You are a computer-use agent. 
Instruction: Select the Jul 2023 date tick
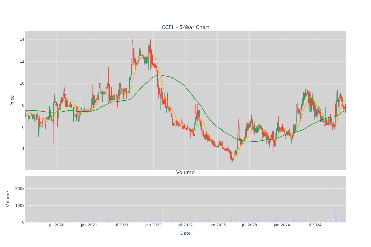click(x=249, y=225)
